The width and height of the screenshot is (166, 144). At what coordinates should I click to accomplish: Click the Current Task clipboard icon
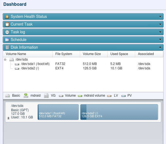tap(7, 24)
